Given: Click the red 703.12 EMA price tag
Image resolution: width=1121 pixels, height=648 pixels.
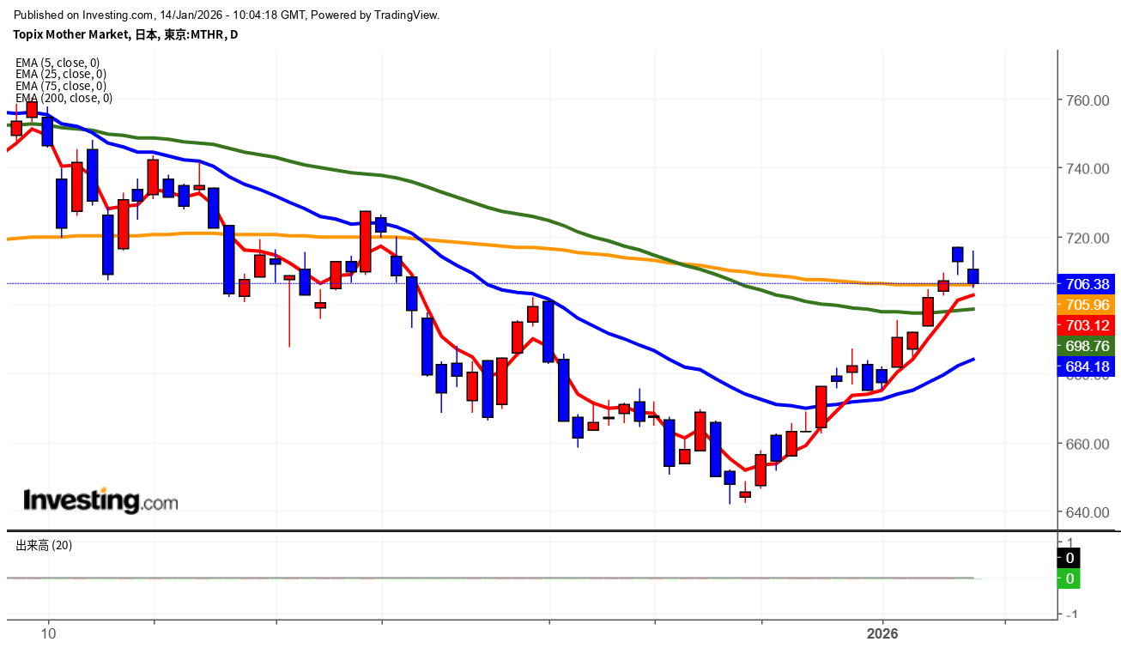Looking at the screenshot, I should click(1088, 325).
